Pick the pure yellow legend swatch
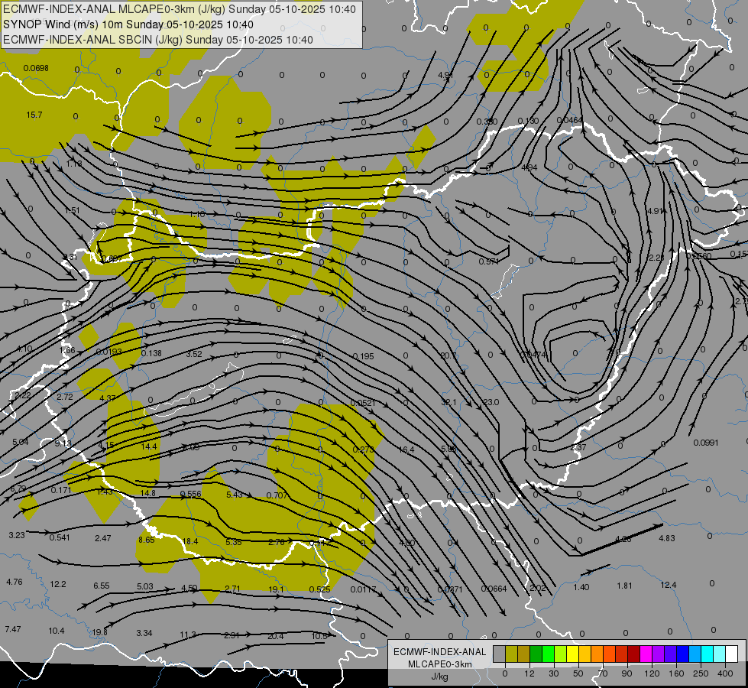The image size is (748, 688). pyautogui.click(x=572, y=654)
